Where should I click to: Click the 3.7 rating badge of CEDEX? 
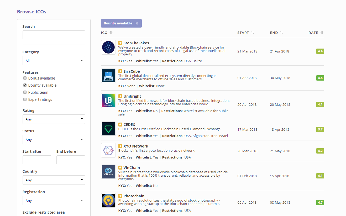(x=320, y=129)
